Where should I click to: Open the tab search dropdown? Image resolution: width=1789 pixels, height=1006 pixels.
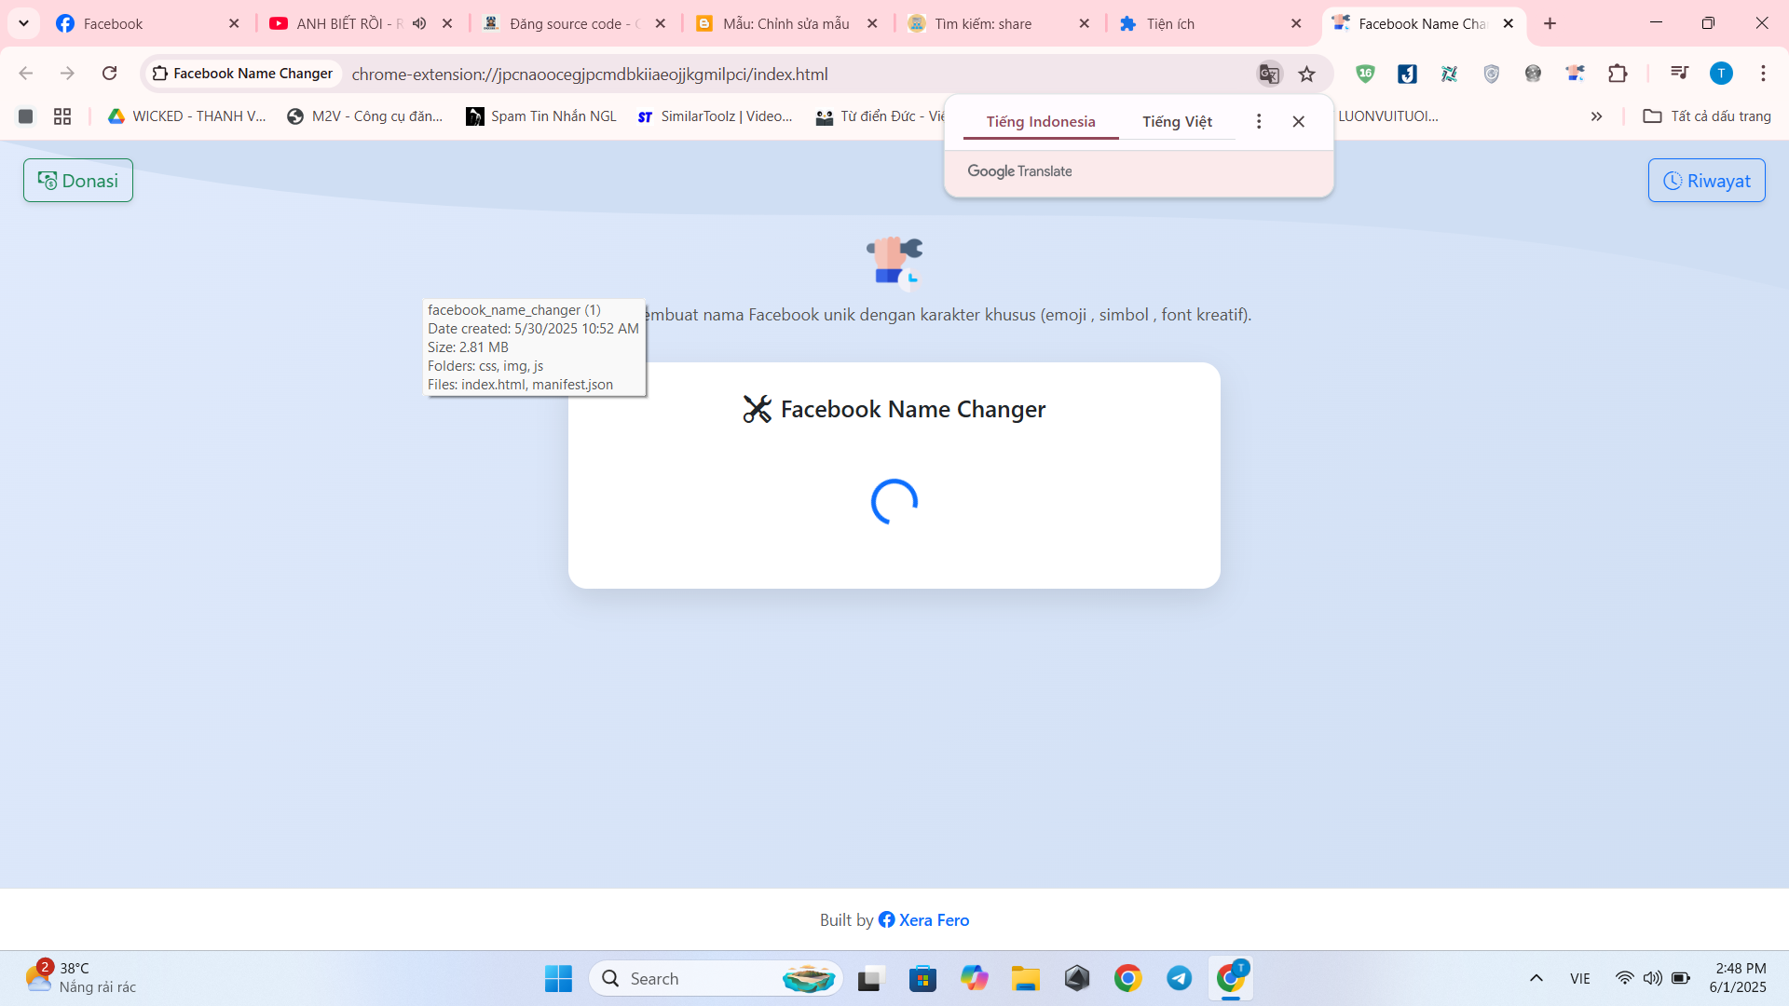(x=23, y=23)
